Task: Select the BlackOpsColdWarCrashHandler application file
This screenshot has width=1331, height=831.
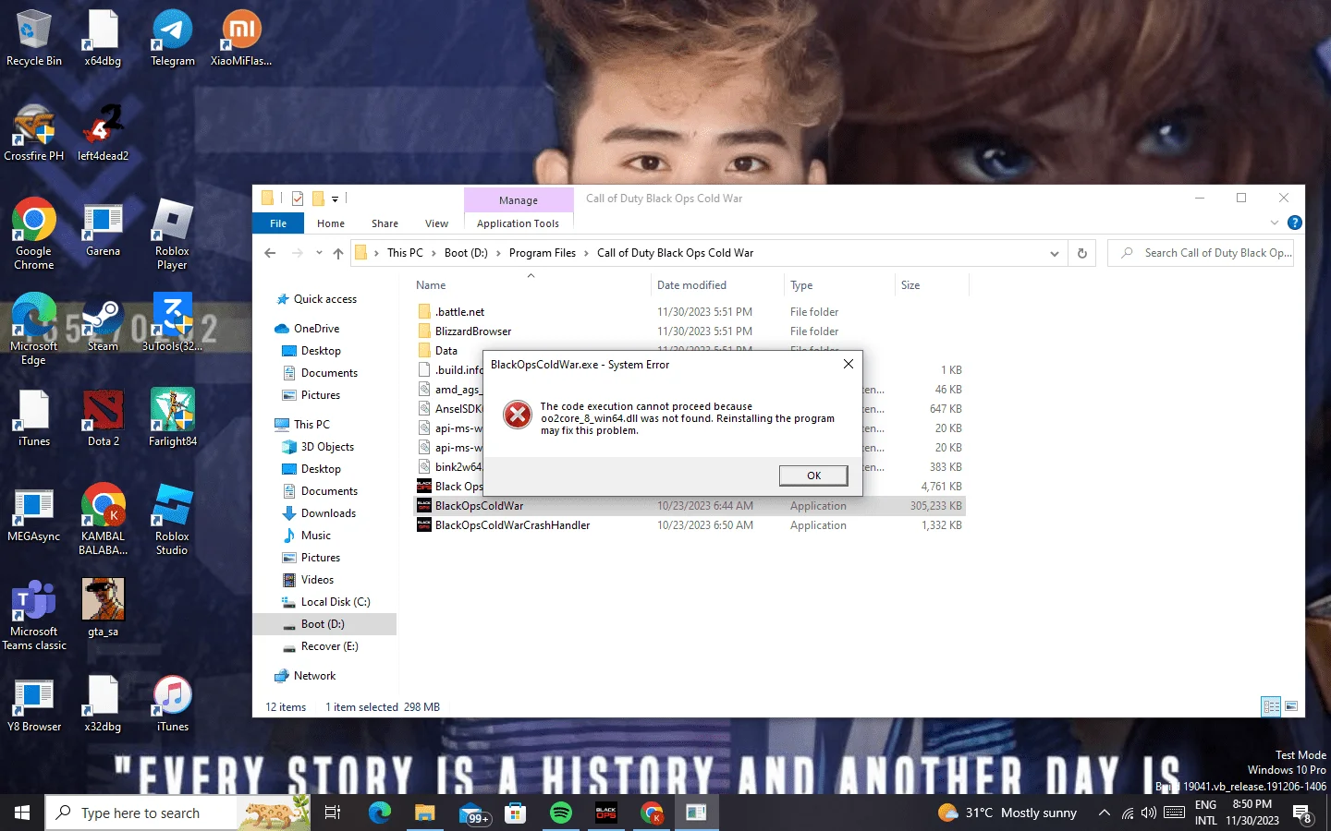Action: (x=690, y=525)
